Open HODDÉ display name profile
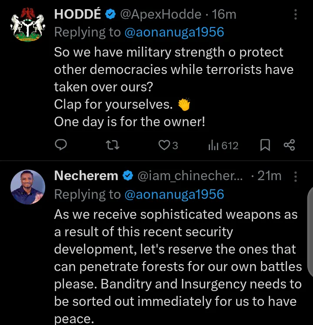Image resolution: width=313 pixels, height=325 pixels. point(77,14)
